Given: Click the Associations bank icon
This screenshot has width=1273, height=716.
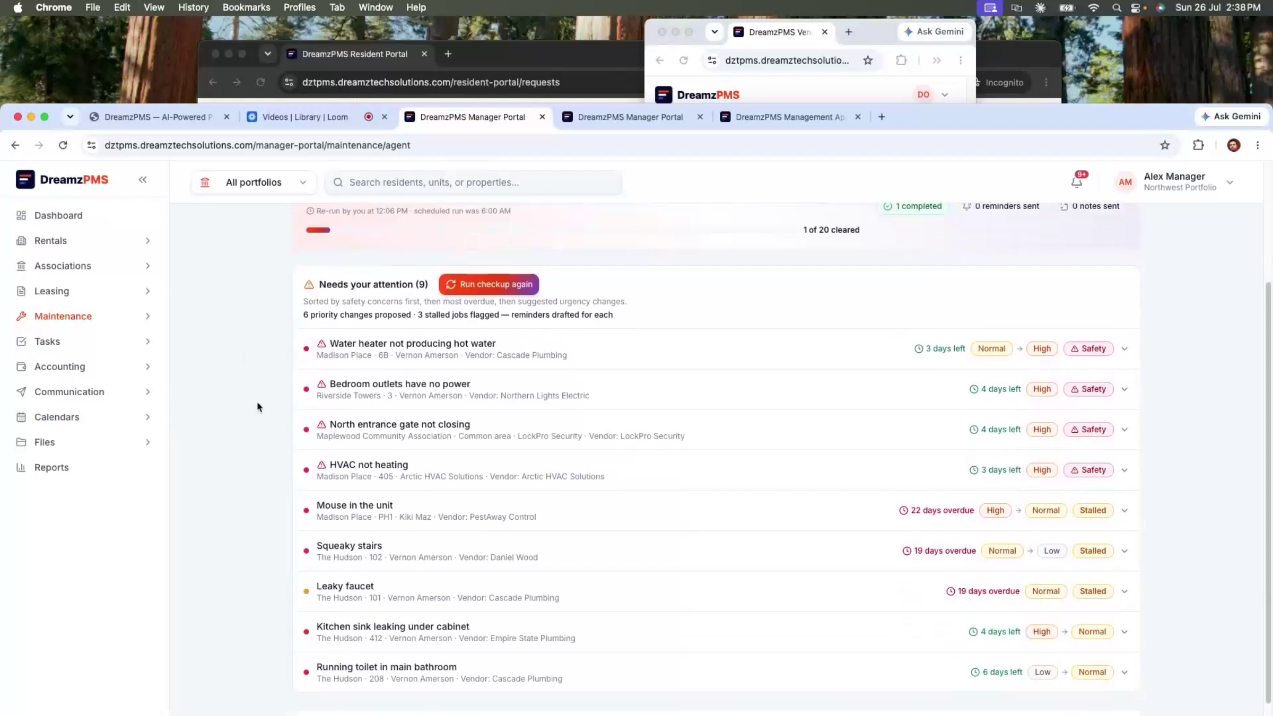Looking at the screenshot, I should tap(21, 266).
